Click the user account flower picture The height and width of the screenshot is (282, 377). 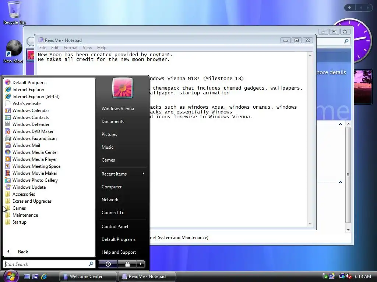(x=123, y=88)
